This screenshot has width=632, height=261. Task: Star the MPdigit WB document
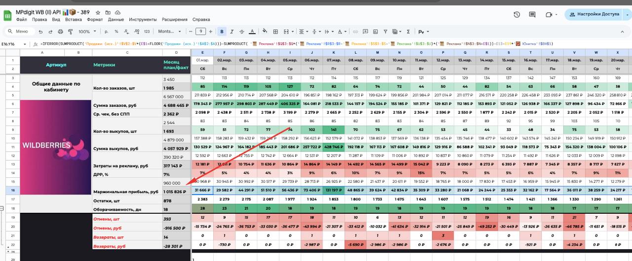tap(98, 12)
